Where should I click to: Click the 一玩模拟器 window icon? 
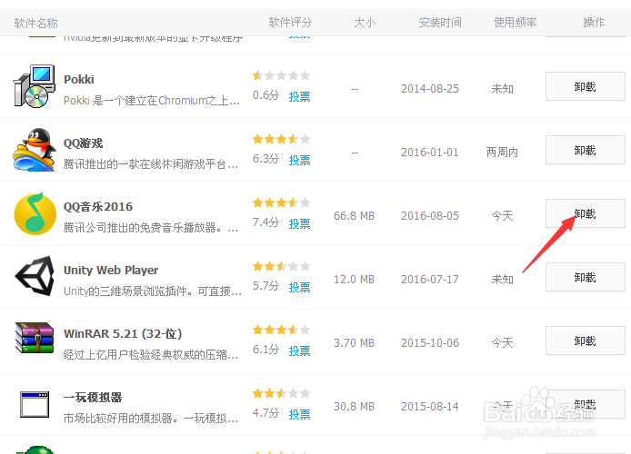click(35, 404)
